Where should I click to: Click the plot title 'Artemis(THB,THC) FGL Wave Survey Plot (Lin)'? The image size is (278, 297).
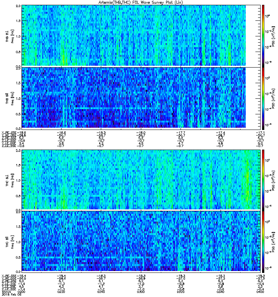pos(140,3)
